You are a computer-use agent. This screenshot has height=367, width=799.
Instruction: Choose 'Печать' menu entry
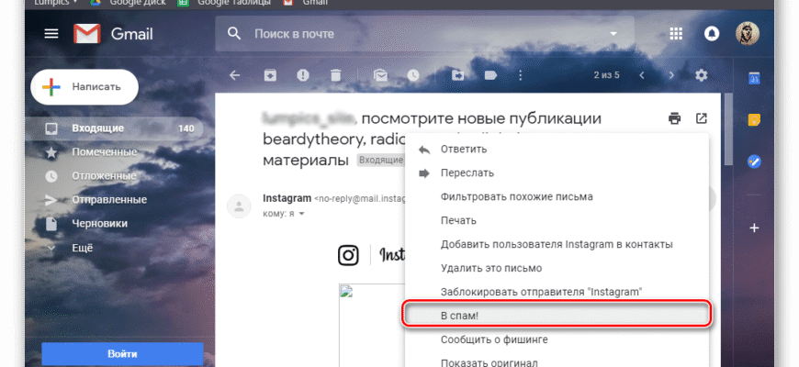tap(557, 220)
